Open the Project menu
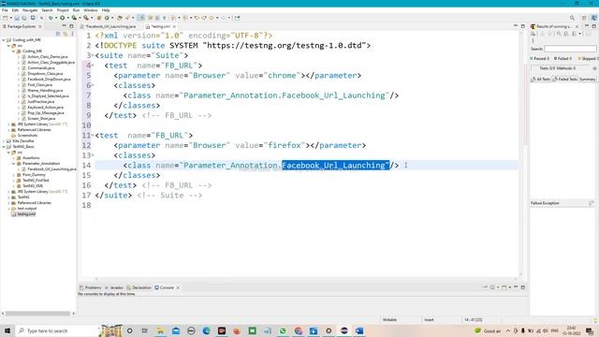This screenshot has height=337, width=599. [x=63, y=10]
